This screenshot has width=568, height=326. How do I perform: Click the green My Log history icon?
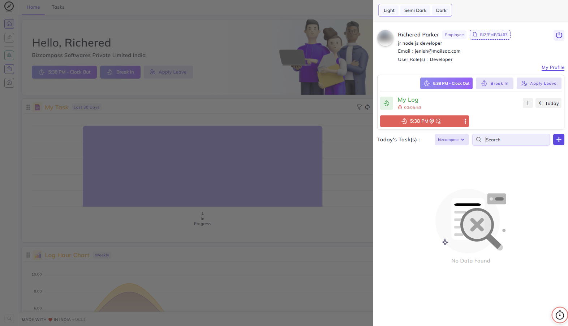[x=386, y=103]
